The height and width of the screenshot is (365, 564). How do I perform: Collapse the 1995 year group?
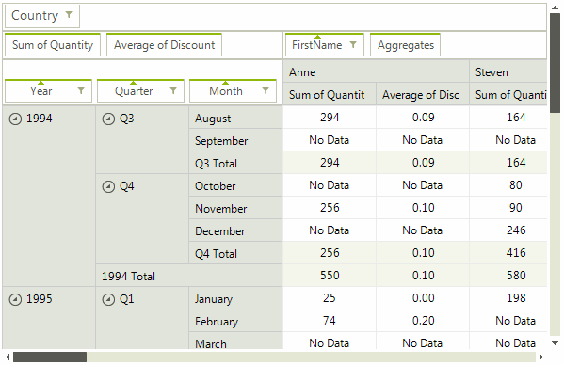pyautogui.click(x=15, y=299)
